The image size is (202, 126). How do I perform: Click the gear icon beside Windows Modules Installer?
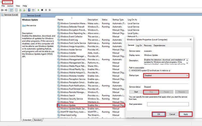click(x=59, y=76)
